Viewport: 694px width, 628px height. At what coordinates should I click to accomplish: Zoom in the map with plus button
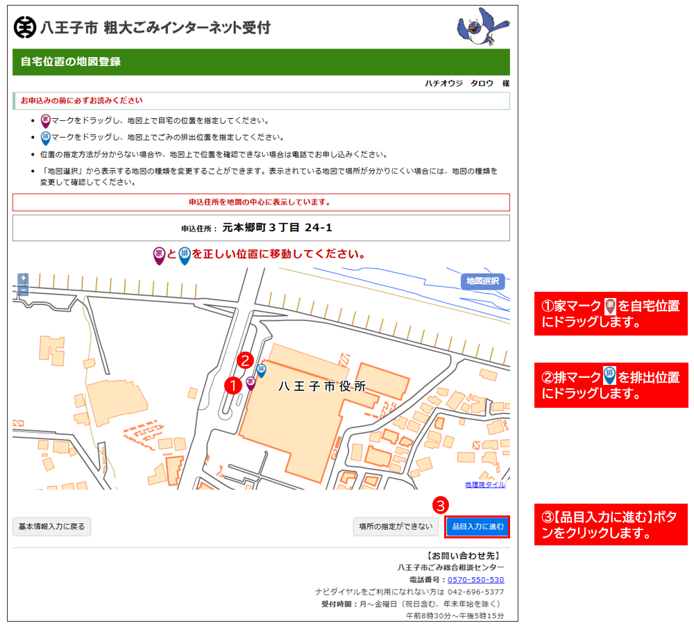click(x=24, y=279)
